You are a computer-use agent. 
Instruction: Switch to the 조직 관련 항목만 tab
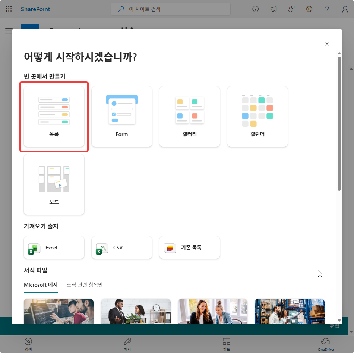pyautogui.click(x=85, y=284)
